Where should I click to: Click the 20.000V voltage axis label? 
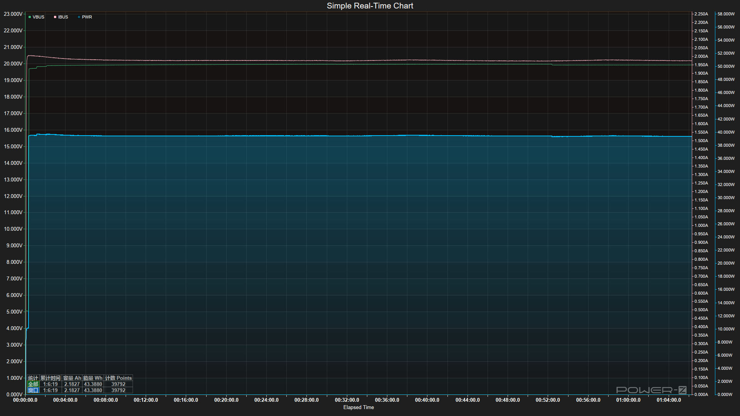[x=13, y=64]
